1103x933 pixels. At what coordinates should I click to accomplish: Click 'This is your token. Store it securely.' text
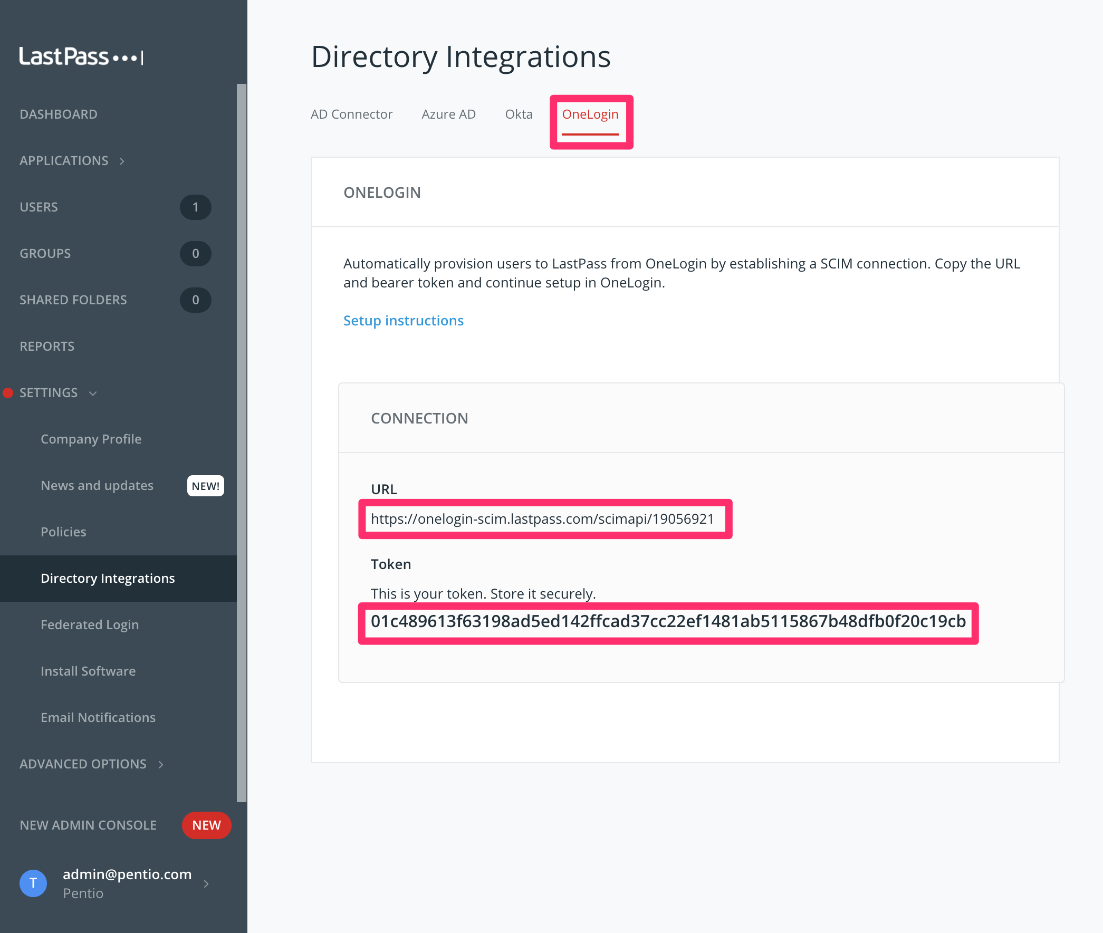tap(484, 594)
